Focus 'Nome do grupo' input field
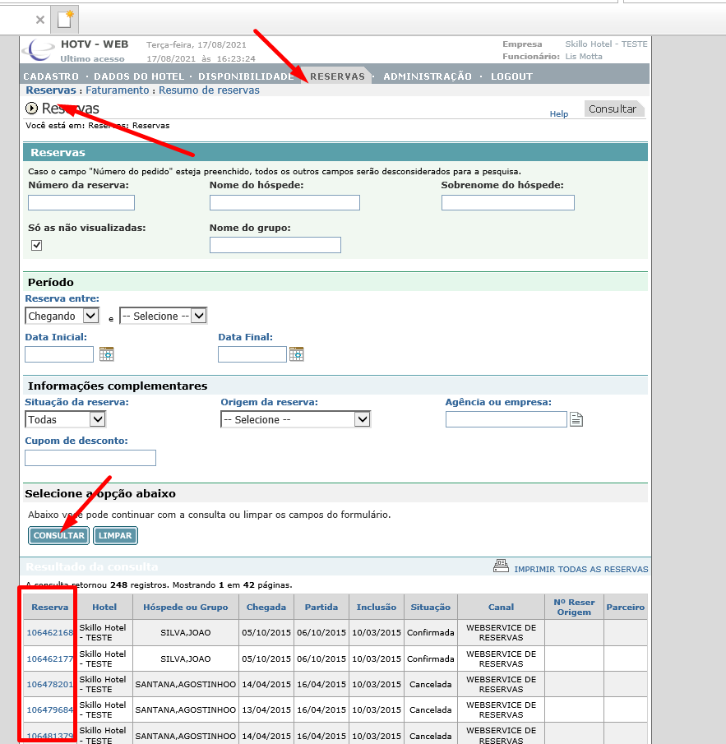The height and width of the screenshot is (744, 726). point(275,245)
